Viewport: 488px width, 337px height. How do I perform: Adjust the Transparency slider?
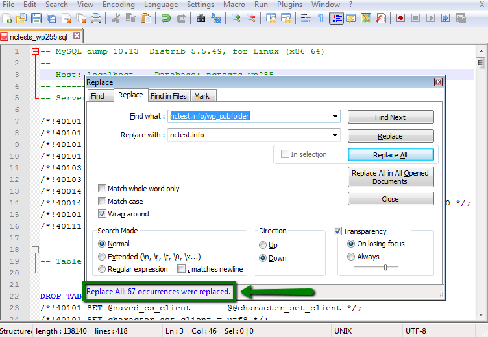pyautogui.click(x=385, y=267)
